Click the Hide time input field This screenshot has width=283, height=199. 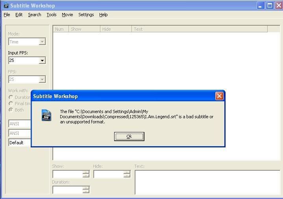(x=109, y=174)
